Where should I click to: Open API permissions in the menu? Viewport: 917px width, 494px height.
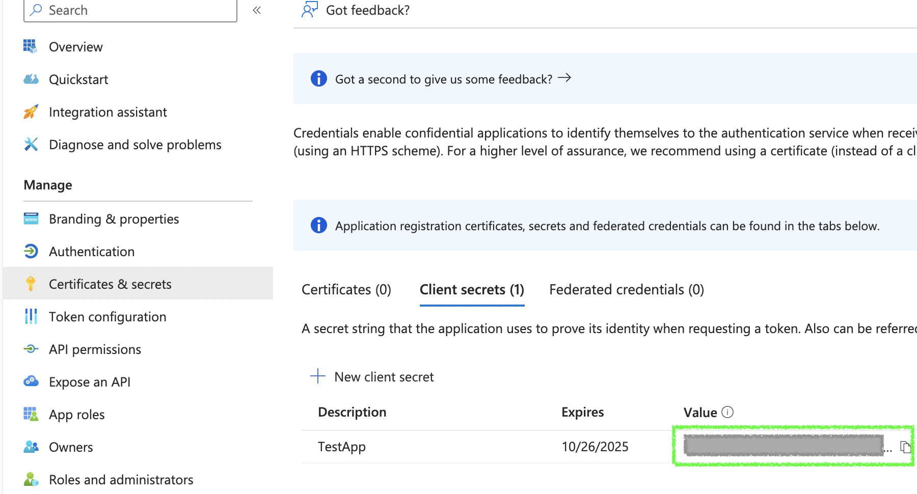click(x=95, y=349)
